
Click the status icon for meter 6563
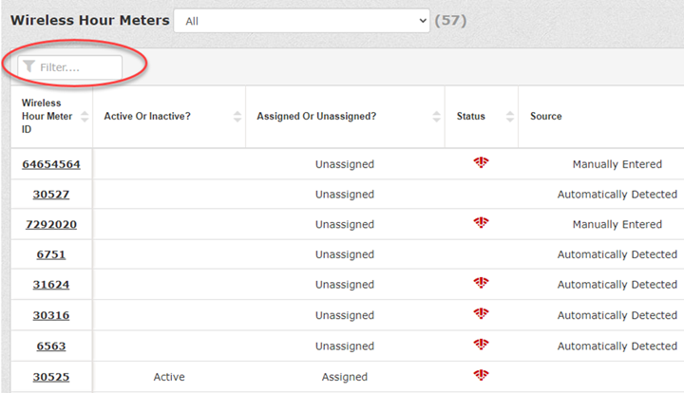point(481,345)
